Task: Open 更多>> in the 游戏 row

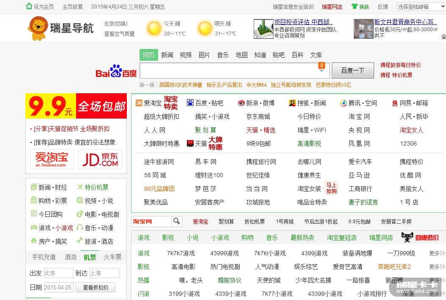Action: pyautogui.click(x=437, y=253)
